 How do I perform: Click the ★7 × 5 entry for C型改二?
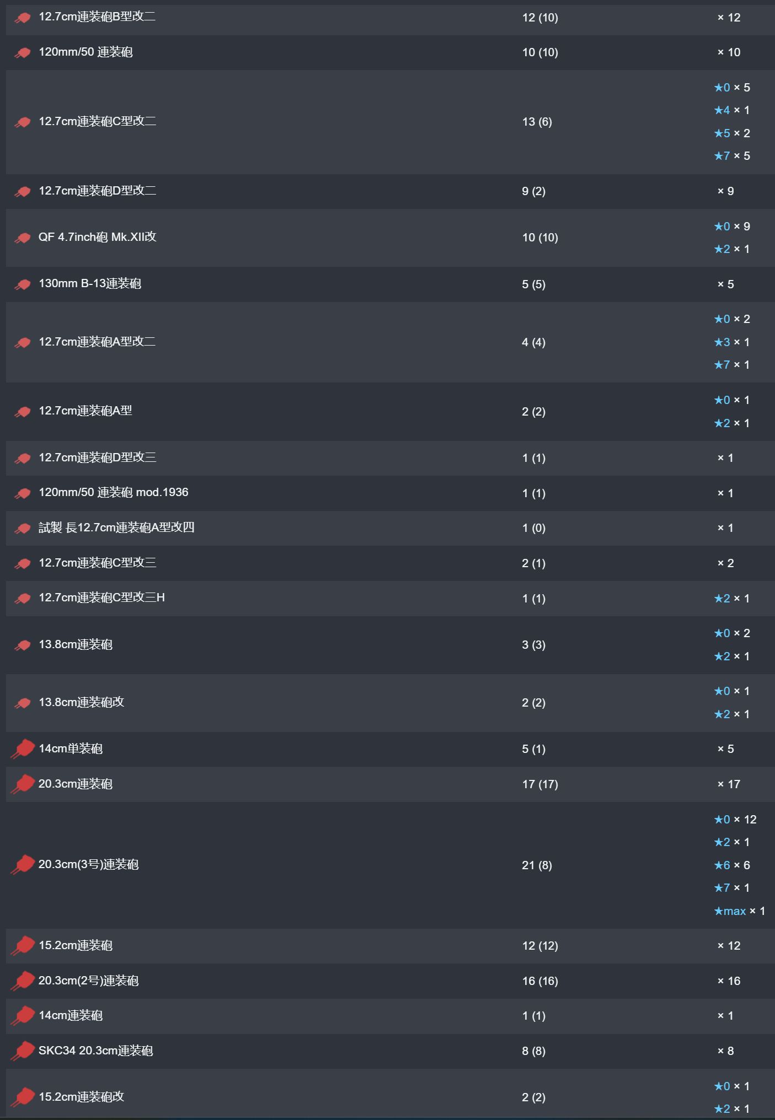coord(732,156)
